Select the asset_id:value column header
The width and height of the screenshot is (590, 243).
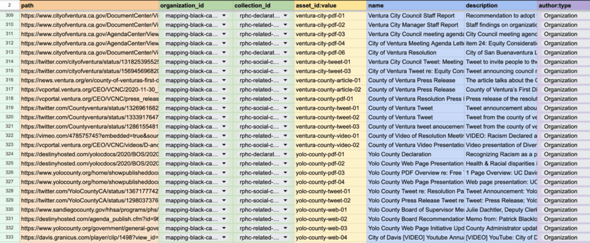point(330,6)
